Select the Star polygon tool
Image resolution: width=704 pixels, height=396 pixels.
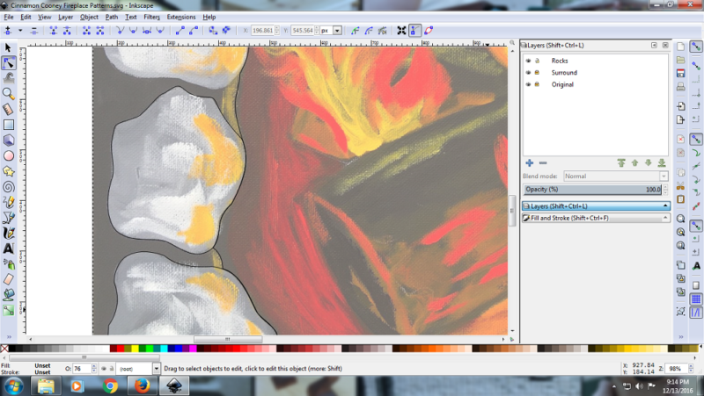tap(8, 171)
